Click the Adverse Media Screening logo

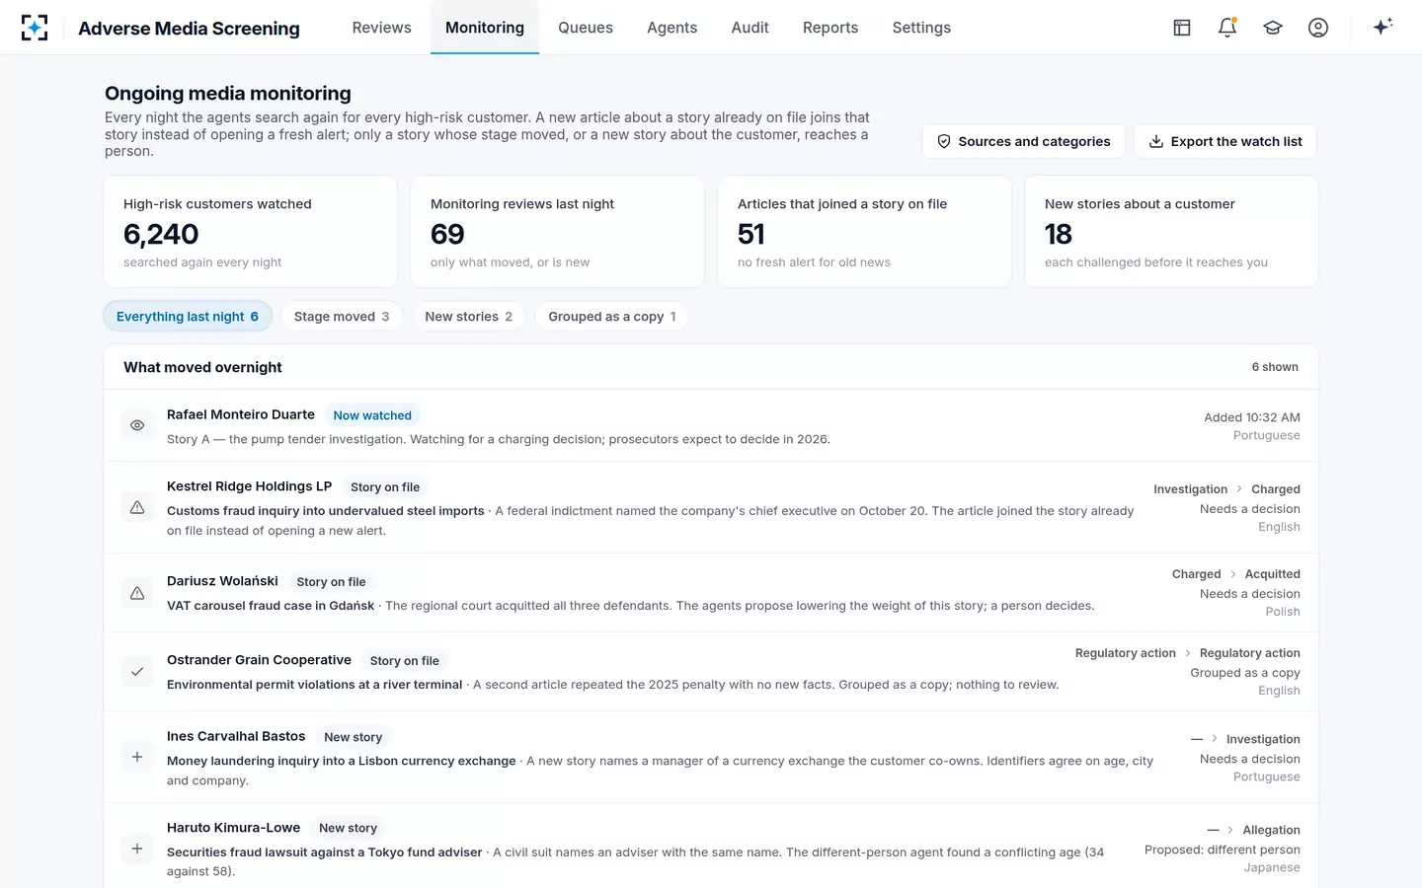[35, 28]
